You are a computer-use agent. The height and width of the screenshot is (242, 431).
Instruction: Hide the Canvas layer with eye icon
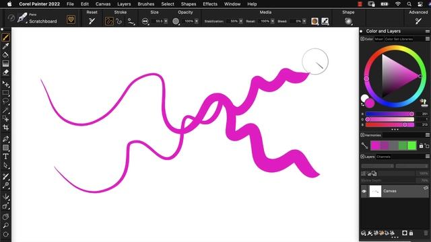pyautogui.click(x=364, y=191)
